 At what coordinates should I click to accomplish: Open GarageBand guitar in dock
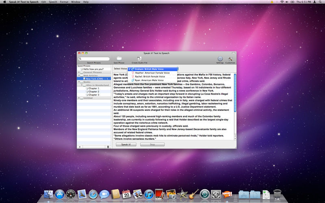tap(194, 194)
